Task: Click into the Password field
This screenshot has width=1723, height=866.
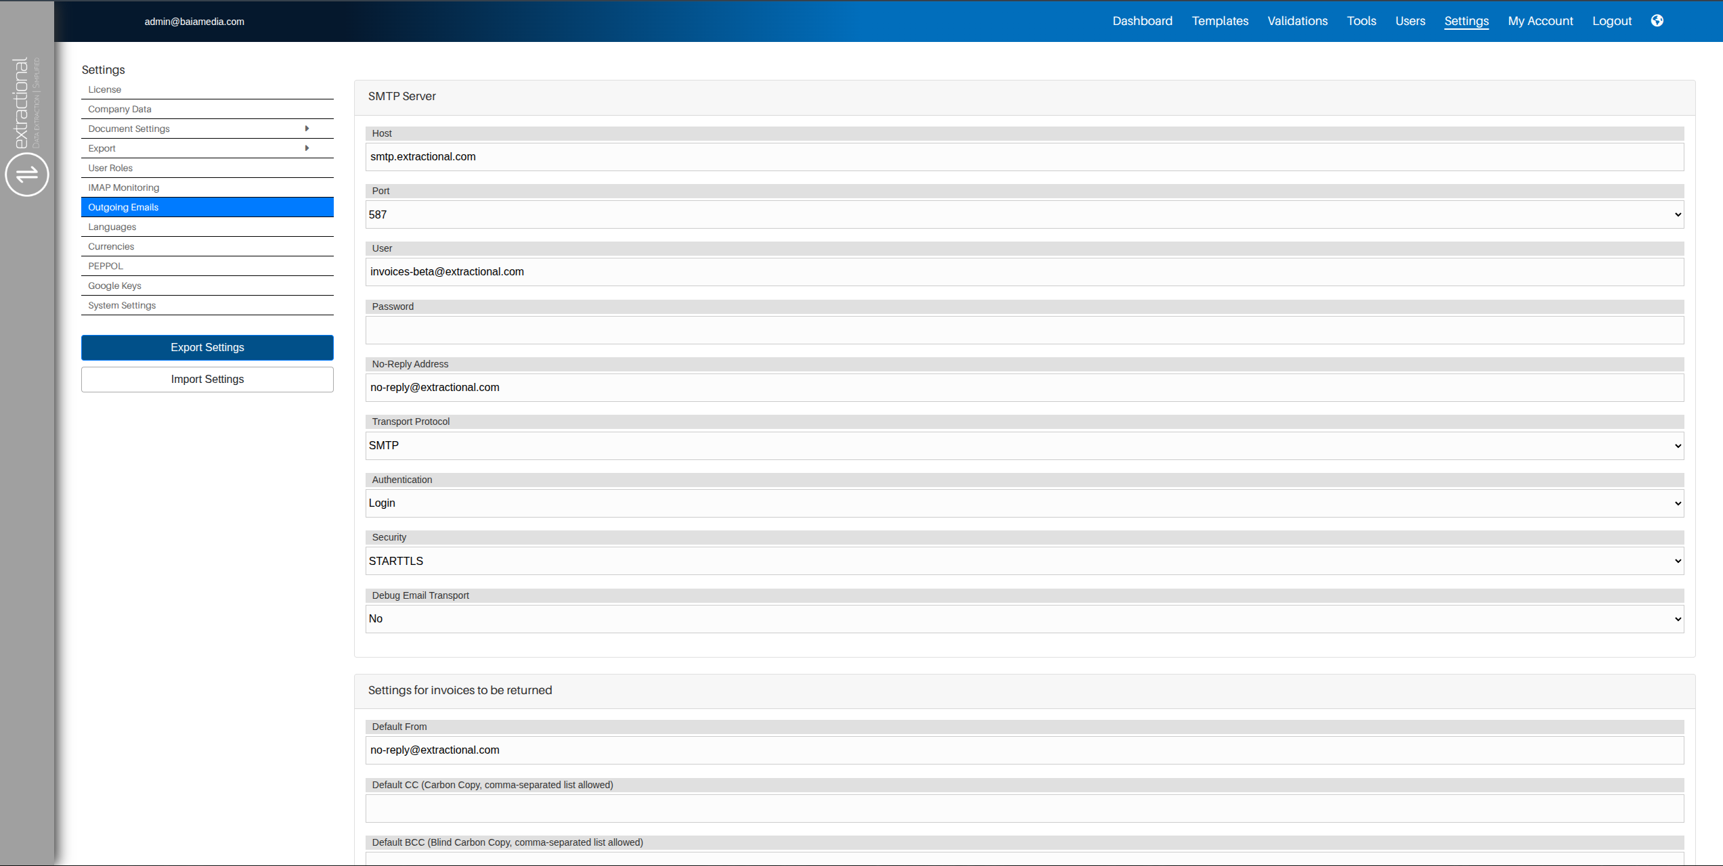Action: pyautogui.click(x=1024, y=330)
